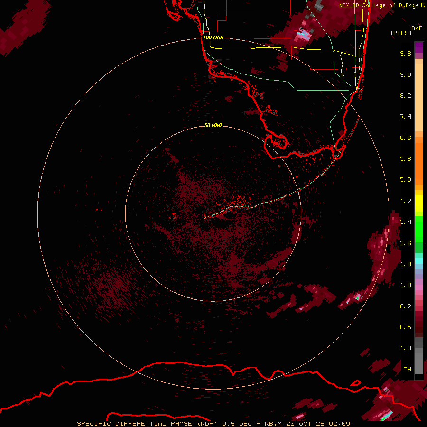The image size is (427, 427).
Task: Click the 5.8 value on the color scale
Action: tap(406, 159)
